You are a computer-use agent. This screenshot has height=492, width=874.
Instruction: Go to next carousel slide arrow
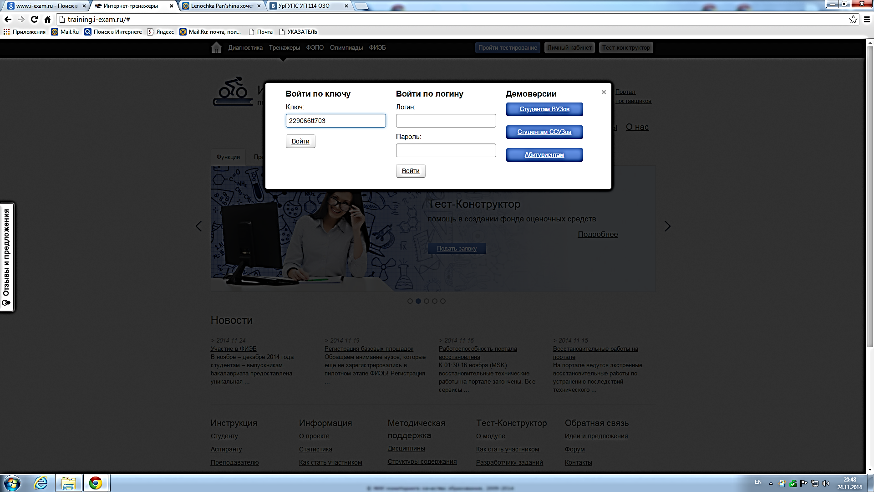[667, 226]
